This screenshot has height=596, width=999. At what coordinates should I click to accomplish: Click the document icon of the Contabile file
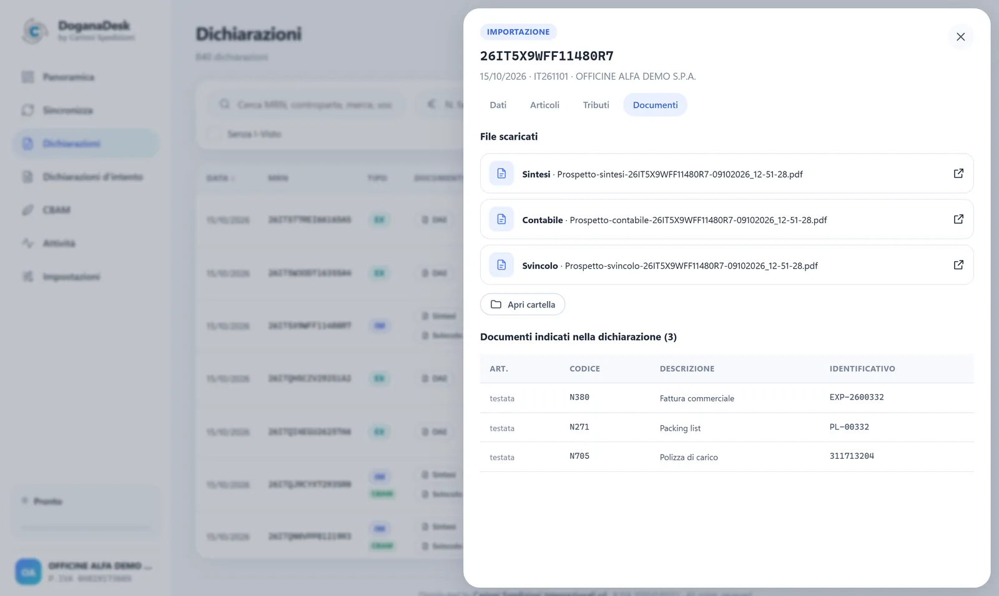point(501,219)
